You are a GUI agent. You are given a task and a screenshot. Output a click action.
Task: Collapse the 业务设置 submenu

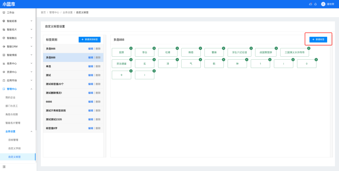tap(31, 131)
